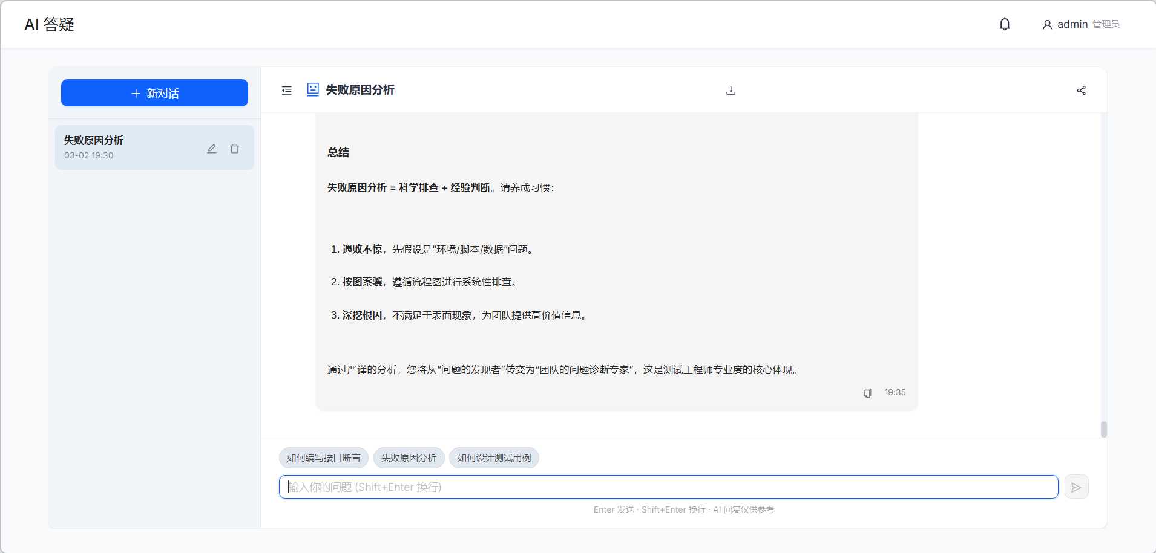Image resolution: width=1156 pixels, height=553 pixels.
Task: Export the conversation with the download icon
Action: click(731, 91)
